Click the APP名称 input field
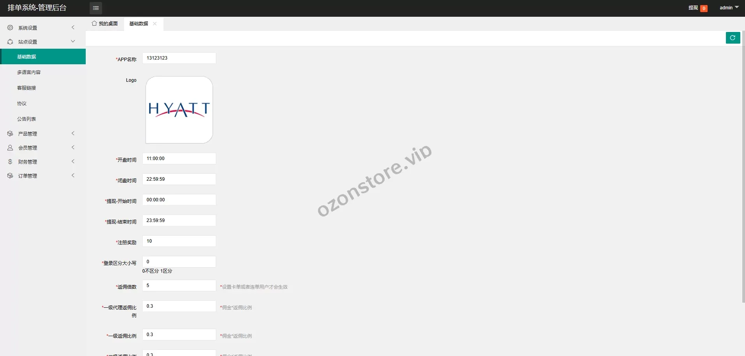The height and width of the screenshot is (356, 745). click(179, 58)
